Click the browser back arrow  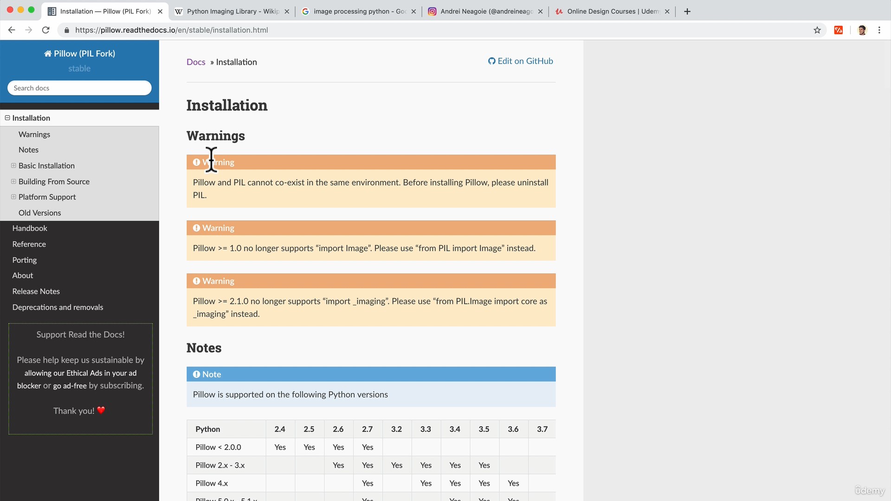(12, 30)
